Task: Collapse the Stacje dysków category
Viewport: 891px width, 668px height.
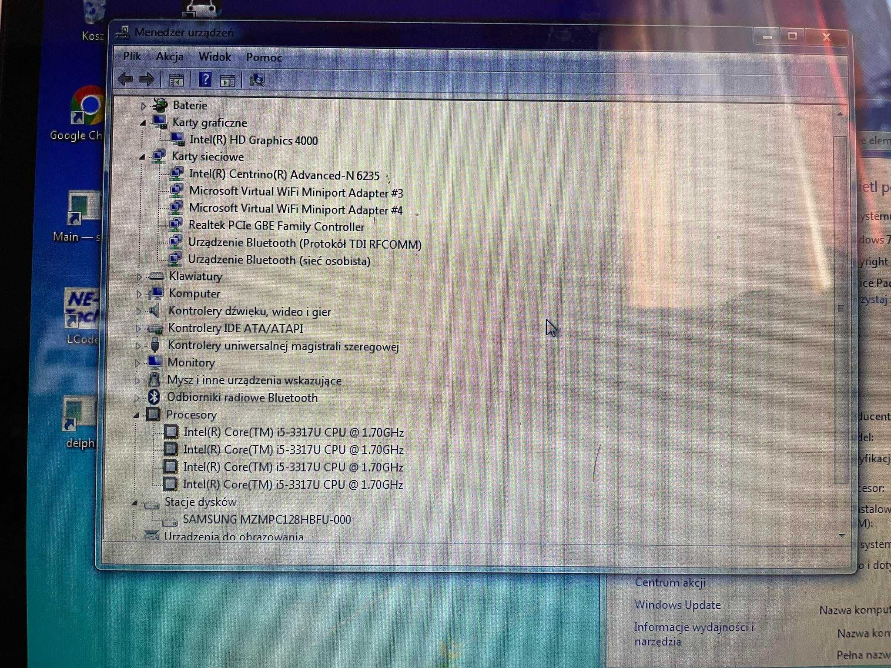Action: (x=134, y=503)
